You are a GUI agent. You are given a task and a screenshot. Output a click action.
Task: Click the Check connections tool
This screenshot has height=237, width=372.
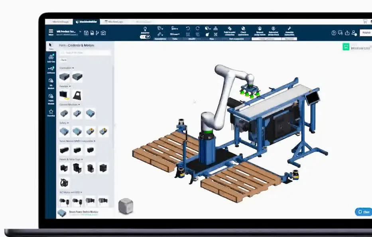(x=243, y=31)
